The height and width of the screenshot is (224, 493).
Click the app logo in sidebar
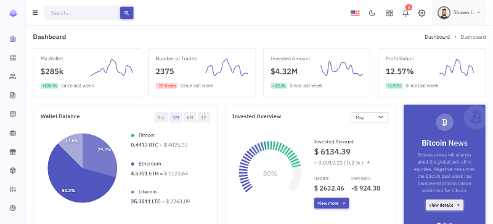coord(13,13)
